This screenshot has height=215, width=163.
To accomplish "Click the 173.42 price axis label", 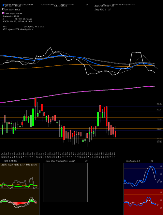I will tap(159, 120).
